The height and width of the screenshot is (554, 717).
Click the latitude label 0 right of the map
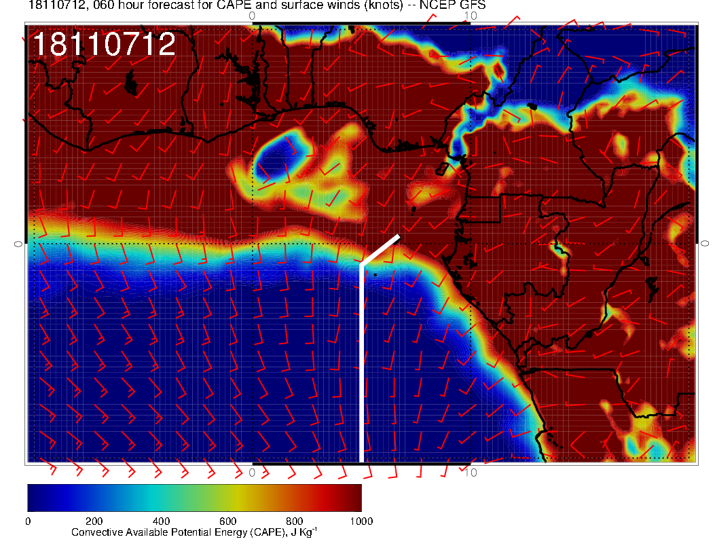[705, 244]
